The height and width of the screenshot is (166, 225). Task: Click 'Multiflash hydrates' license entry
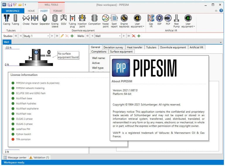coord(26,104)
